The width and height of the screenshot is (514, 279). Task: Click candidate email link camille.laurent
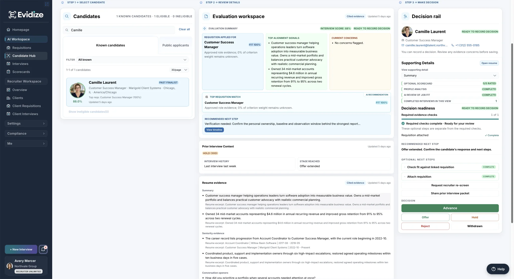426,45
